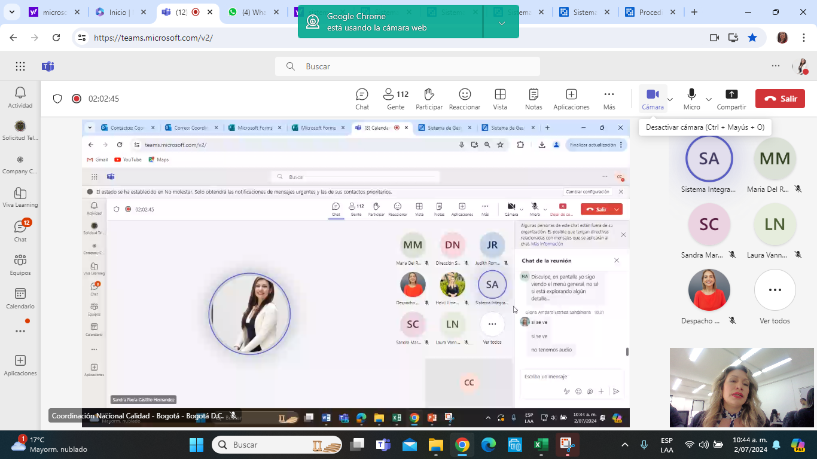This screenshot has height=459, width=817.
Task: Click the site information icon in the address bar
Action: pyautogui.click(x=83, y=37)
